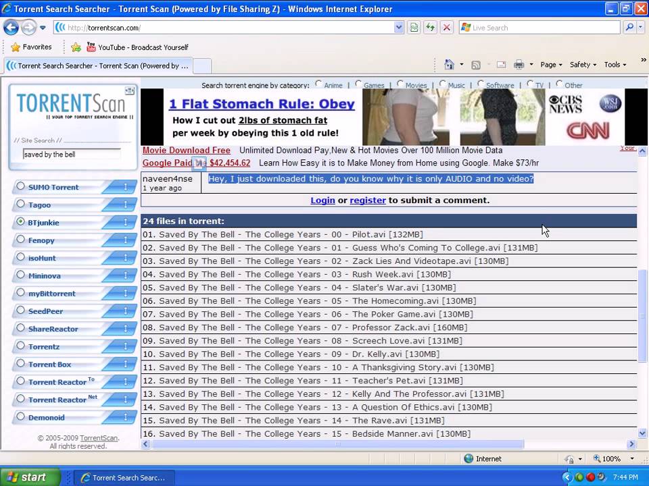The height and width of the screenshot is (486, 649).
Task: Open recent pages dropdown beside forward arrow
Action: click(43, 28)
